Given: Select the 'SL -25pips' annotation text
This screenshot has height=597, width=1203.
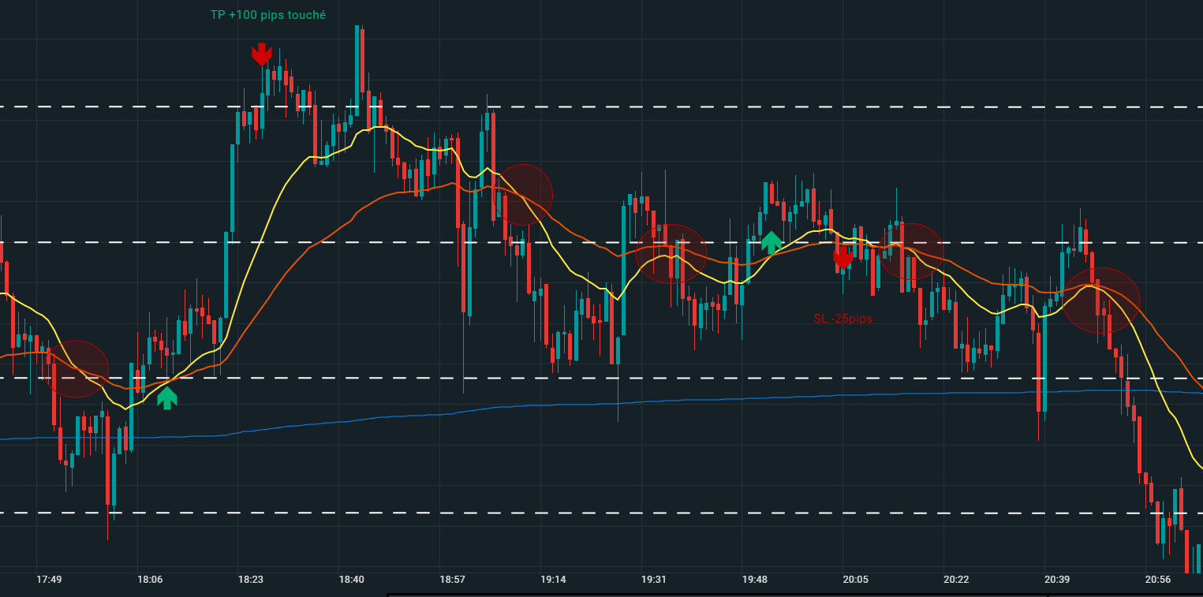Looking at the screenshot, I should pyautogui.click(x=843, y=319).
